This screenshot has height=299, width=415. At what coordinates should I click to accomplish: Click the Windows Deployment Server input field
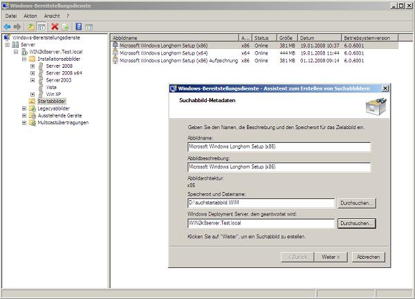click(x=261, y=224)
